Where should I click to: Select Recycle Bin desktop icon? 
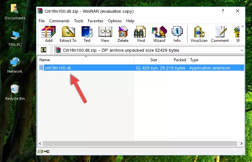pyautogui.click(x=15, y=92)
